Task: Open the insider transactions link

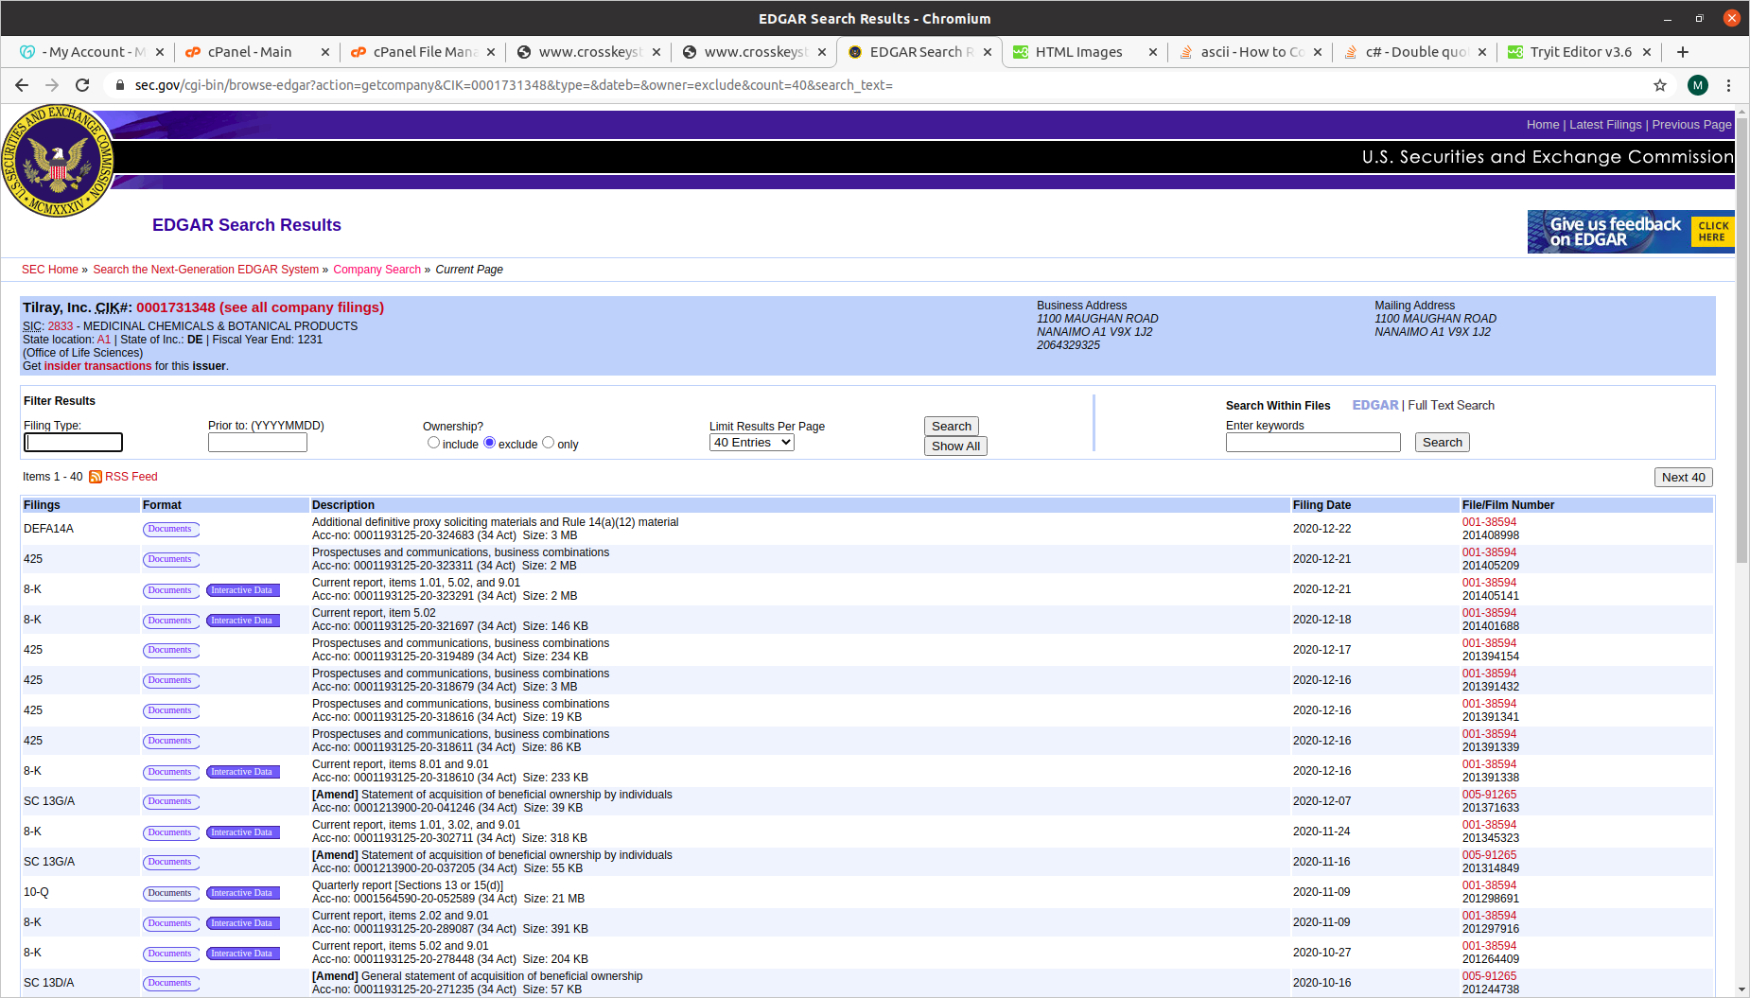Action: point(96,365)
